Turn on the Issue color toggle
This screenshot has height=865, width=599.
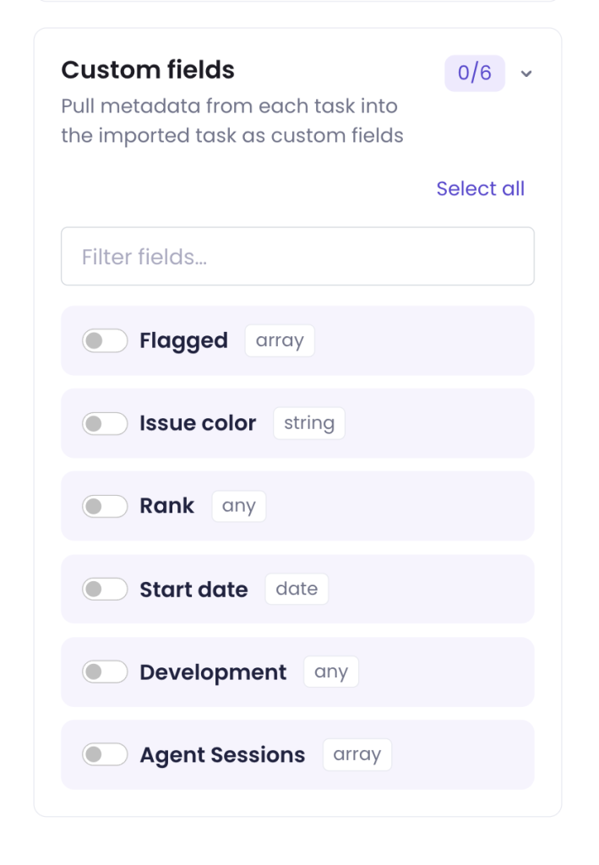click(105, 424)
